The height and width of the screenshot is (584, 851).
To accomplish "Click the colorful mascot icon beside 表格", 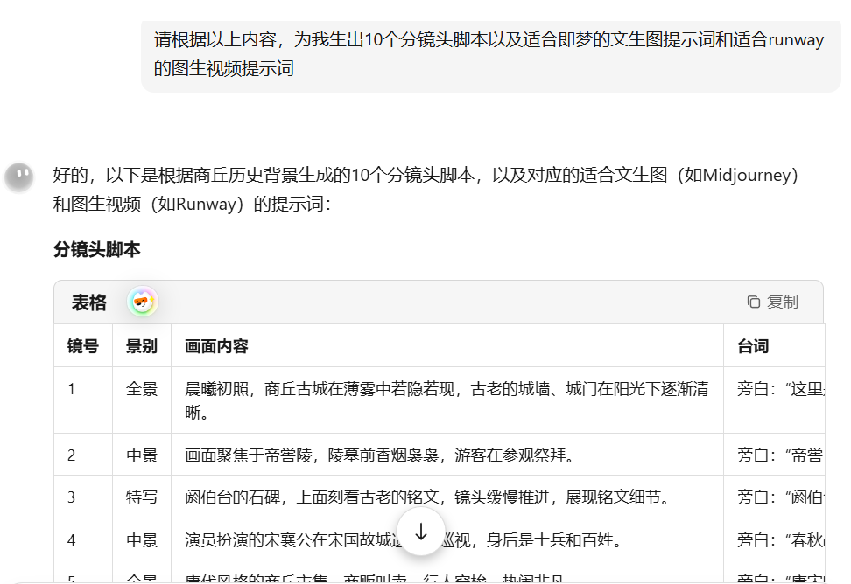I will point(142,302).
